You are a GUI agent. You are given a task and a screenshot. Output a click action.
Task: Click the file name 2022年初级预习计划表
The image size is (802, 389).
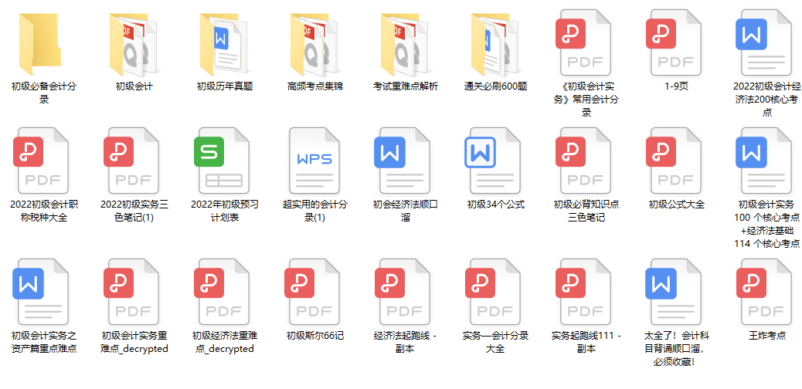[x=225, y=211]
